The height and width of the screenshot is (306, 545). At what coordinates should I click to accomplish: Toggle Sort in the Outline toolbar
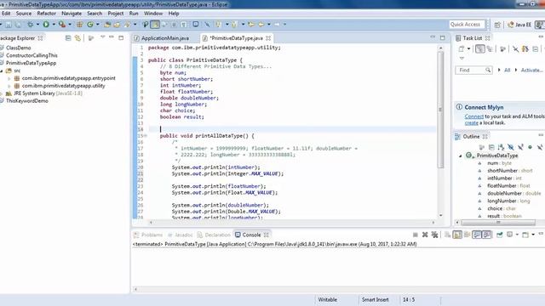(501, 147)
